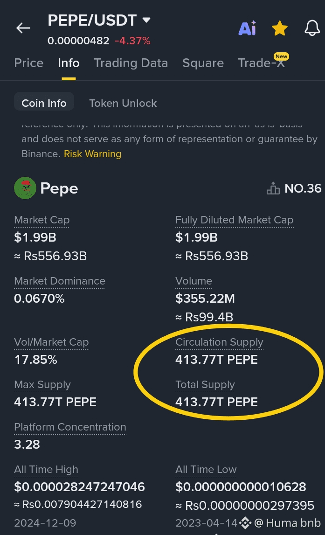Screen dimensions: 325x535
Task: Select the Trading Data tab
Action: pos(131,63)
